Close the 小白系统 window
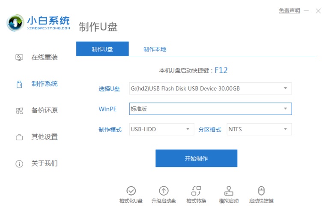Image resolution: width=331 pixels, height=215 pixels. [318, 11]
